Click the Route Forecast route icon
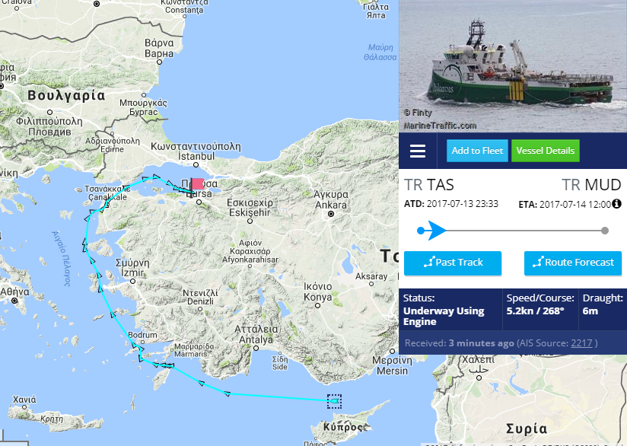Viewport: 627px width, 446px height. pos(538,263)
